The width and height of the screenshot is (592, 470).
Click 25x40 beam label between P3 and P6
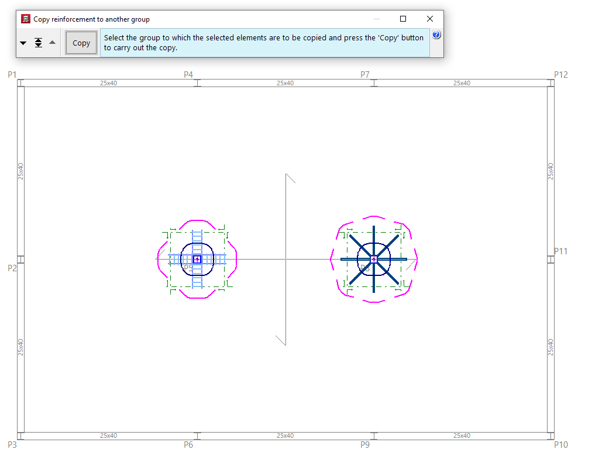(x=108, y=436)
